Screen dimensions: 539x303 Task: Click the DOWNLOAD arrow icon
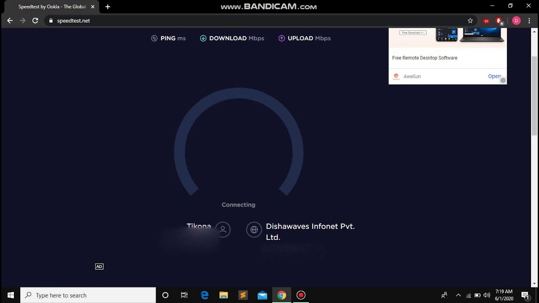click(203, 38)
